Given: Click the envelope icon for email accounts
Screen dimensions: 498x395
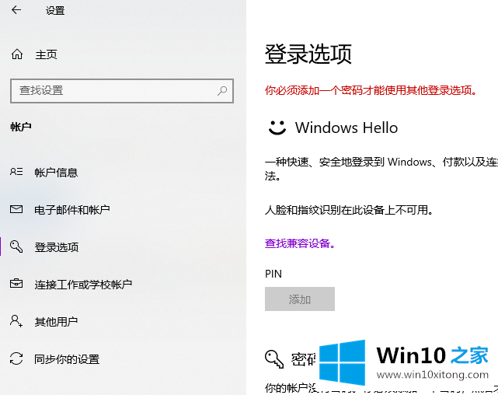Looking at the screenshot, I should point(16,209).
